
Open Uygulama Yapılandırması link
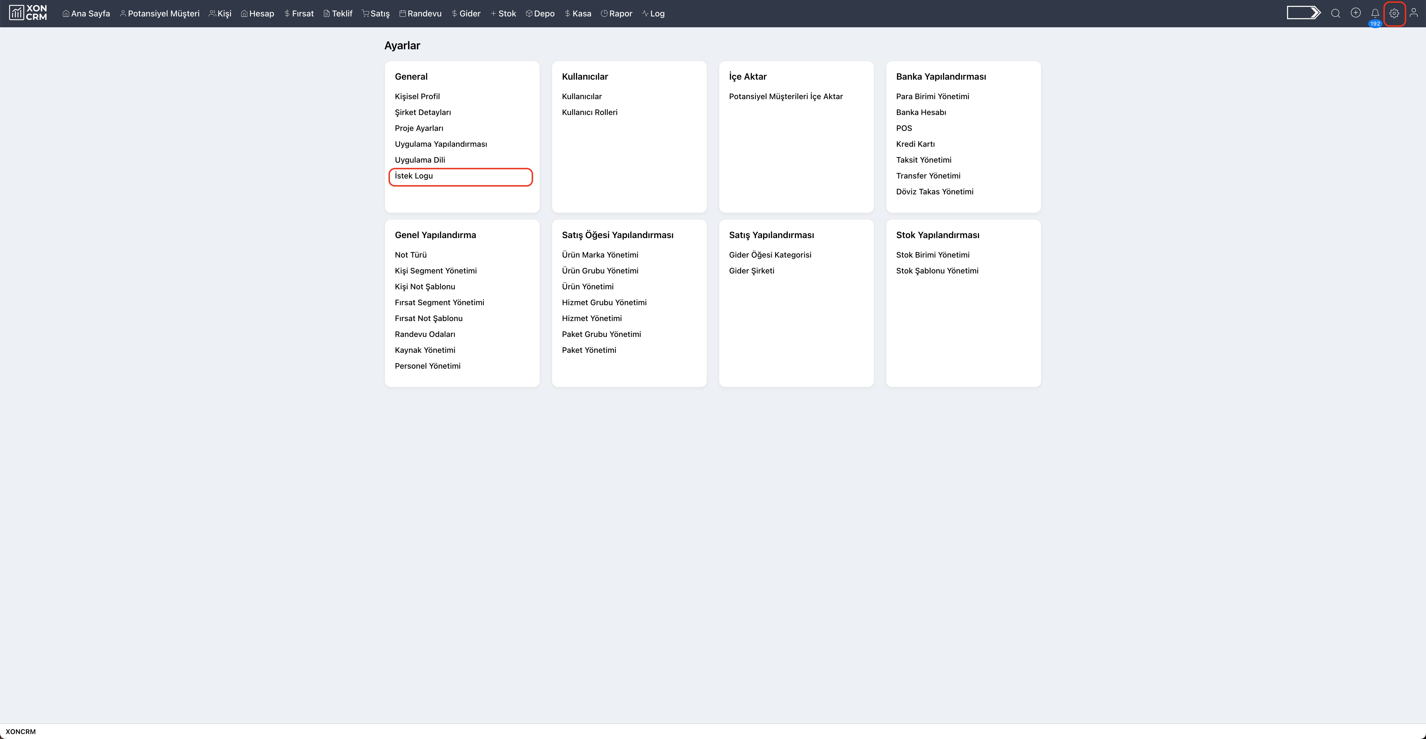pos(441,144)
